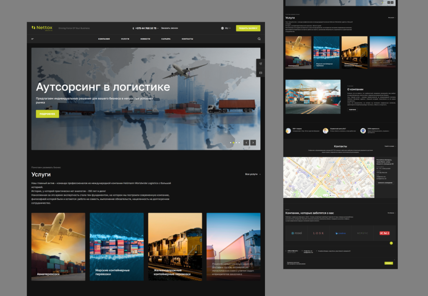Image resolution: width=428 pixels, height=296 pixels.
Task: Select the third slider pagination dot
Action: (236, 143)
